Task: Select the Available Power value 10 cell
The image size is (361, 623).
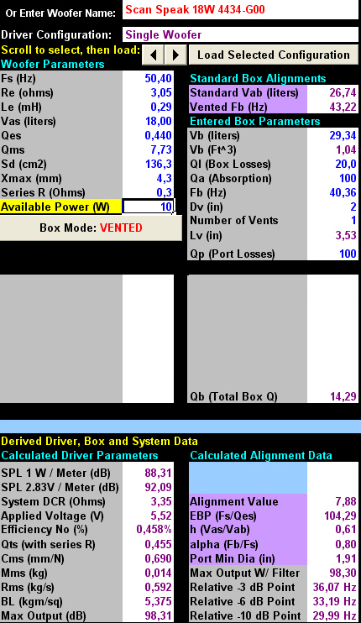Action: [x=148, y=207]
